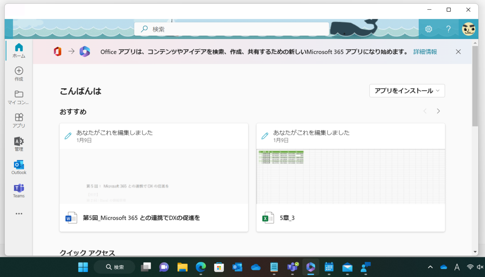The height and width of the screenshot is (277, 485).
Task: Open the 詳細情報 link in the banner
Action: (425, 52)
